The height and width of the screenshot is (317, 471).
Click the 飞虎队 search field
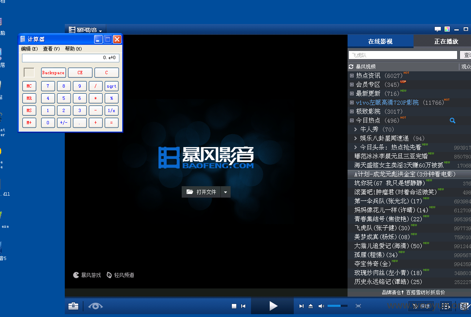point(403,55)
